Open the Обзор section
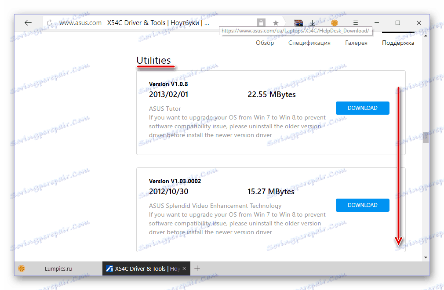Image resolution: width=444 pixels, height=290 pixels. pyautogui.click(x=265, y=43)
